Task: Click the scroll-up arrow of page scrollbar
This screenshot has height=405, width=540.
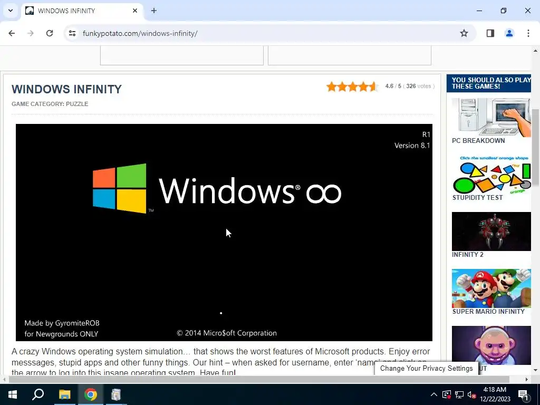Action: pos(535,51)
